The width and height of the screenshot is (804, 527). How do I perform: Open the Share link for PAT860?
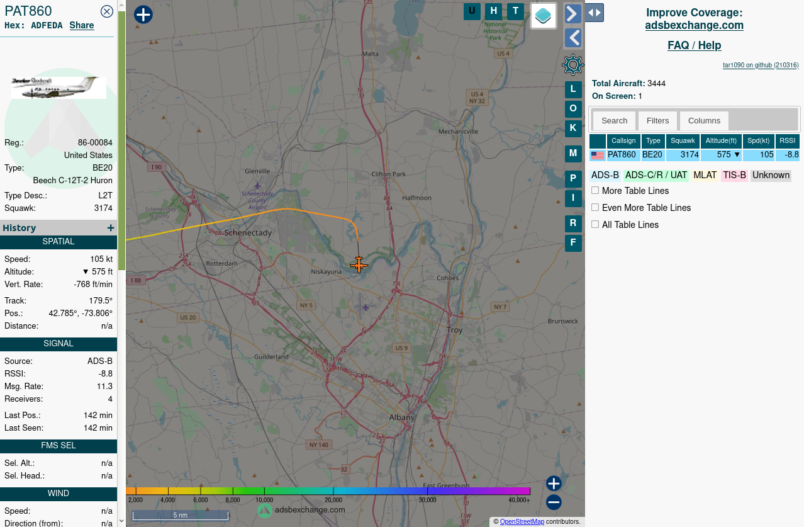82,25
